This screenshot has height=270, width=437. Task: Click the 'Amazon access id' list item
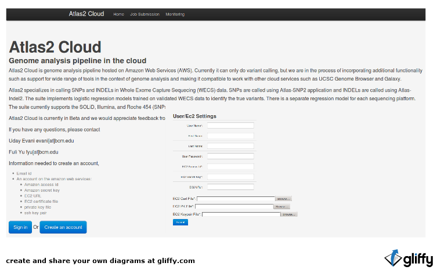(x=41, y=185)
